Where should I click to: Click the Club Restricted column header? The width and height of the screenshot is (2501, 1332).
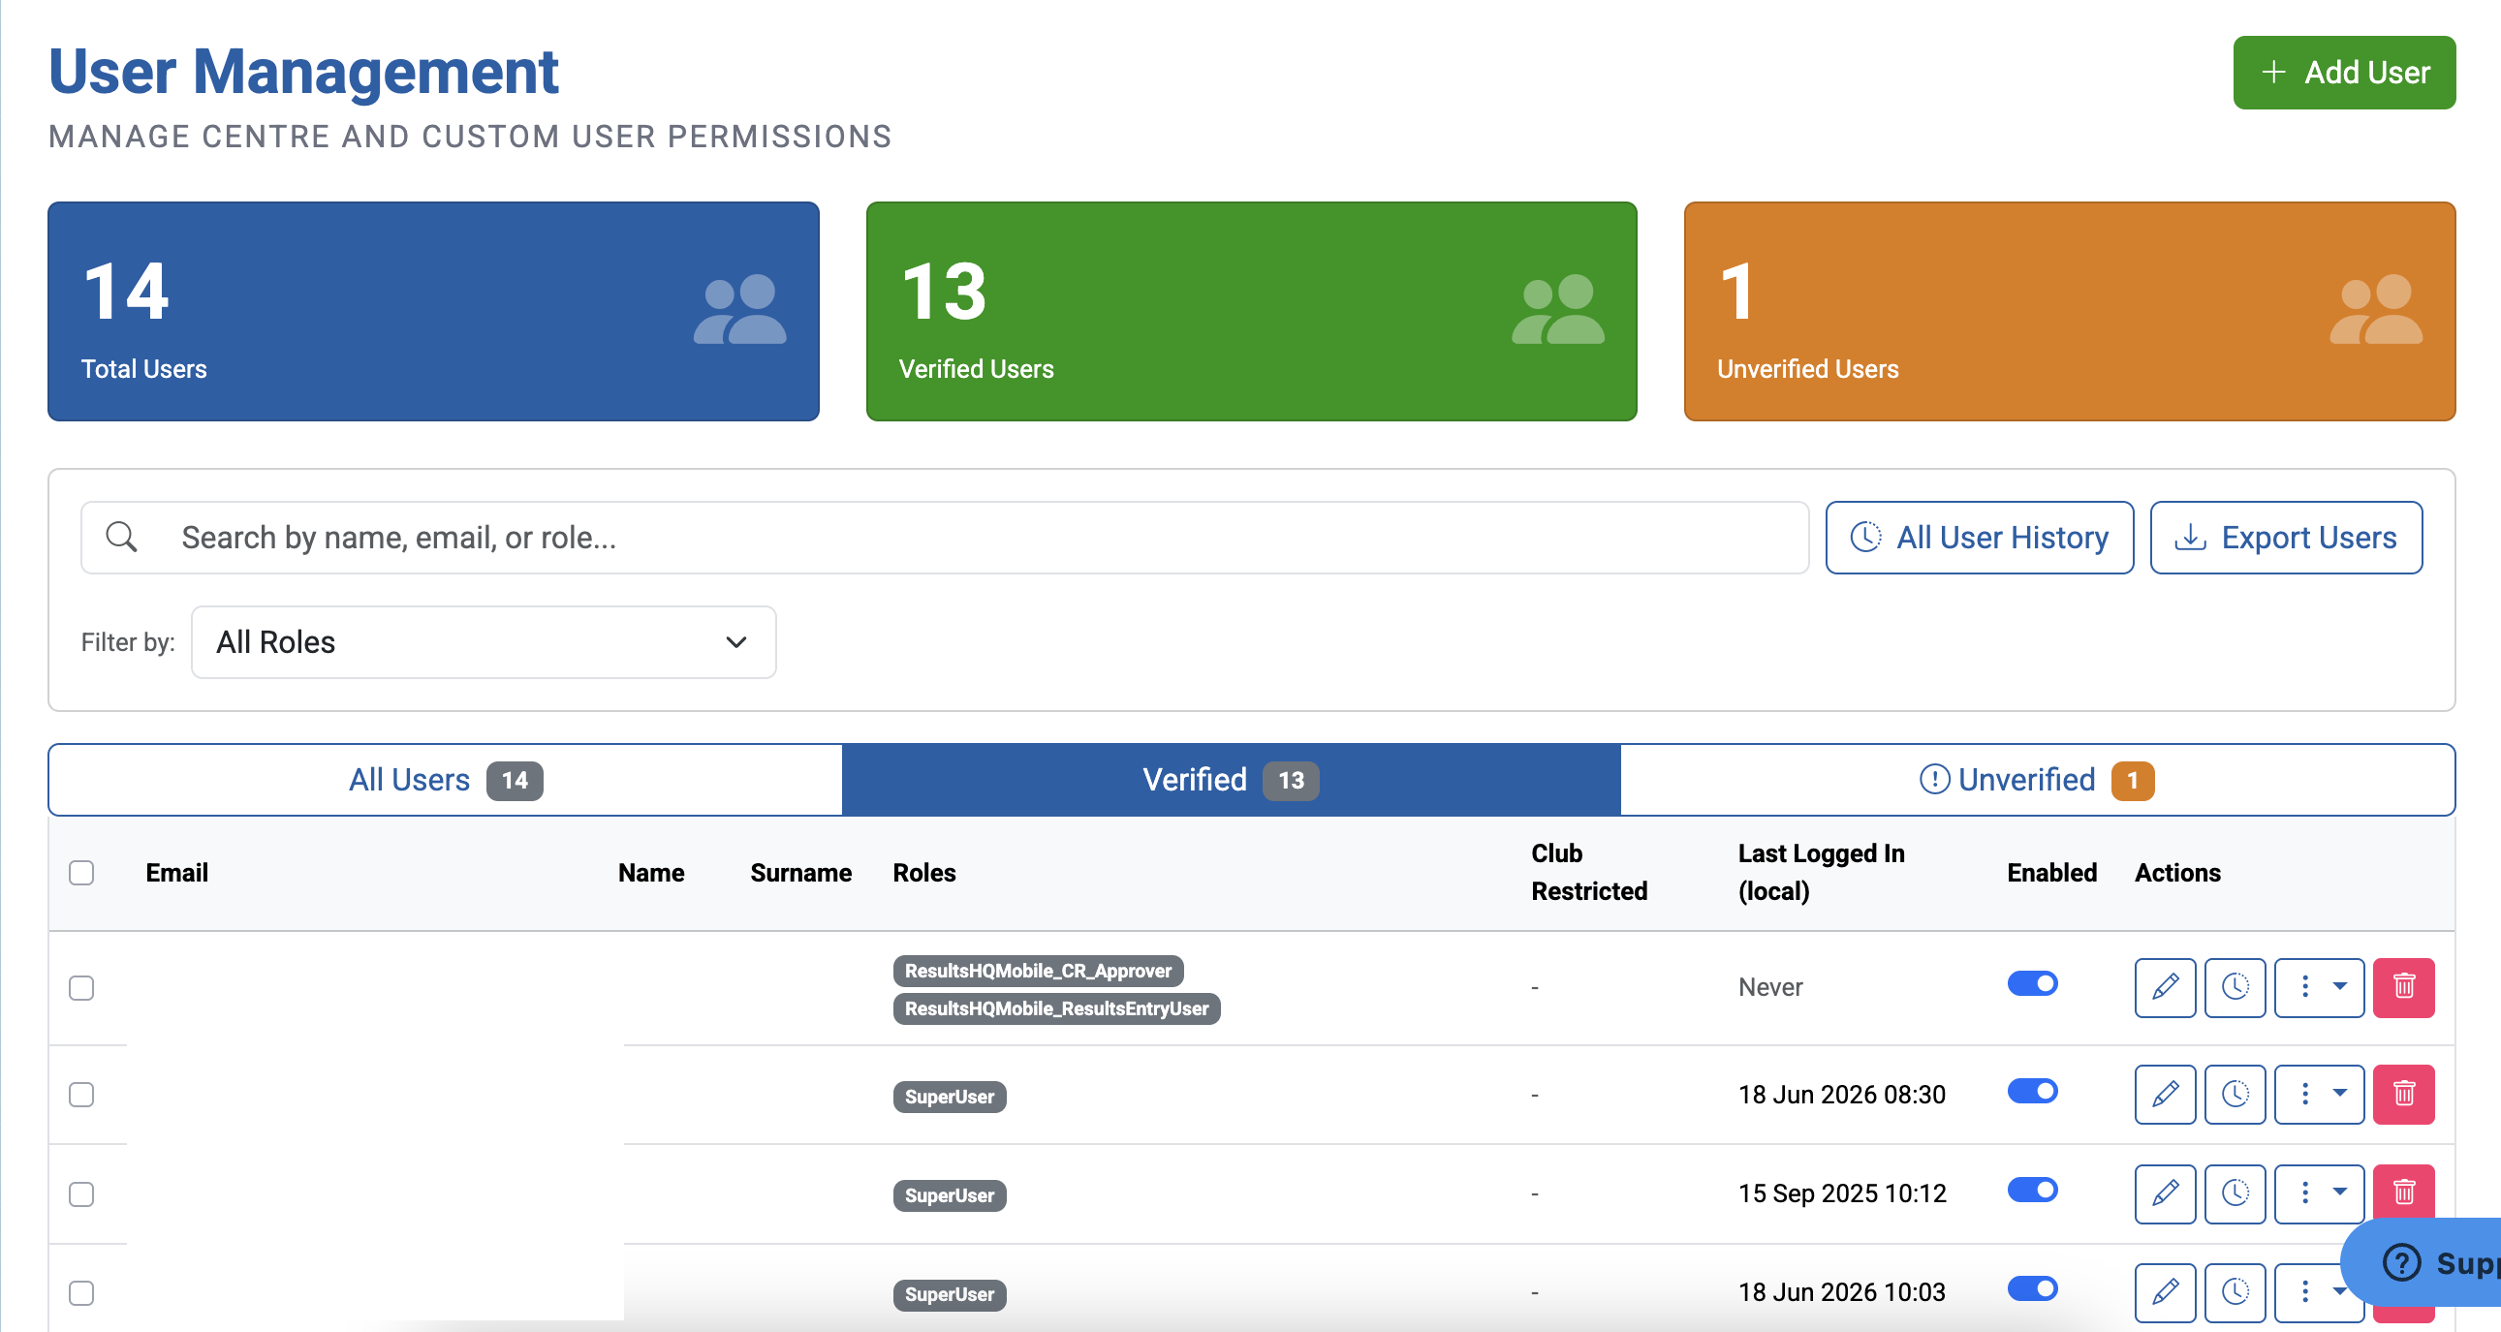1588,872
